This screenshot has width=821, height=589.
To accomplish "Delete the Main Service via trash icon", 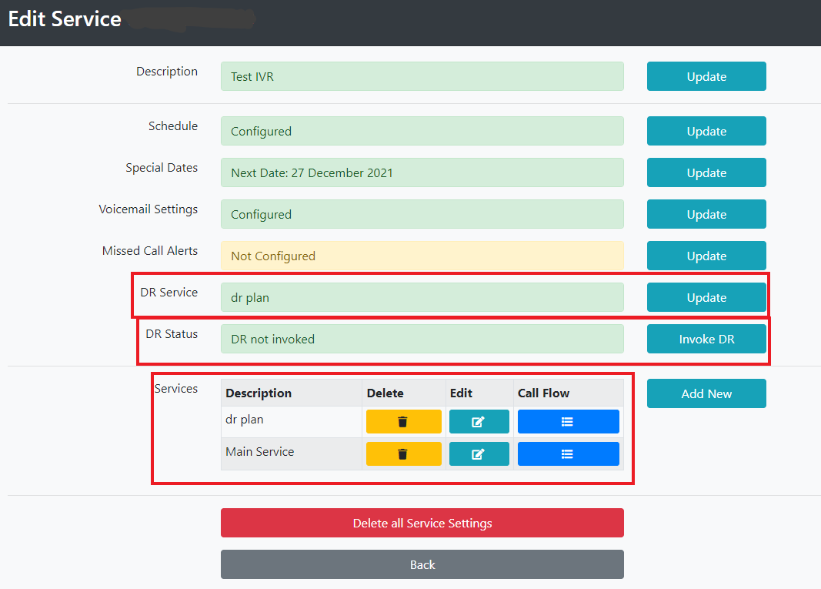I will 403,454.
